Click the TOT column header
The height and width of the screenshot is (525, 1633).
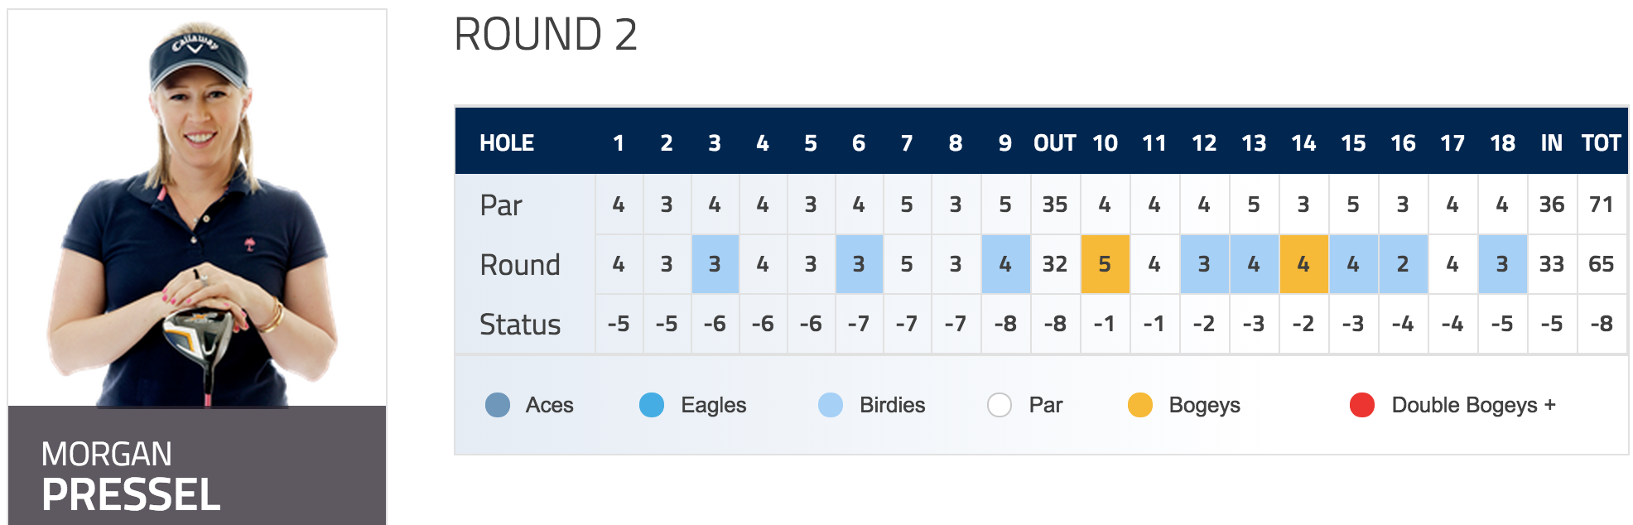tap(1601, 143)
